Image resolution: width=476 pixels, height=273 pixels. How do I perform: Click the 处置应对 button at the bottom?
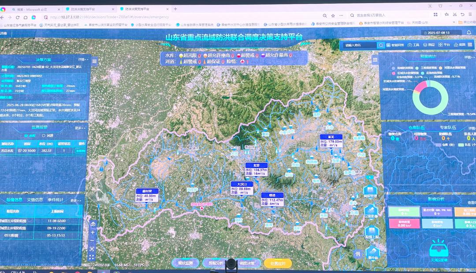[x=278, y=263]
